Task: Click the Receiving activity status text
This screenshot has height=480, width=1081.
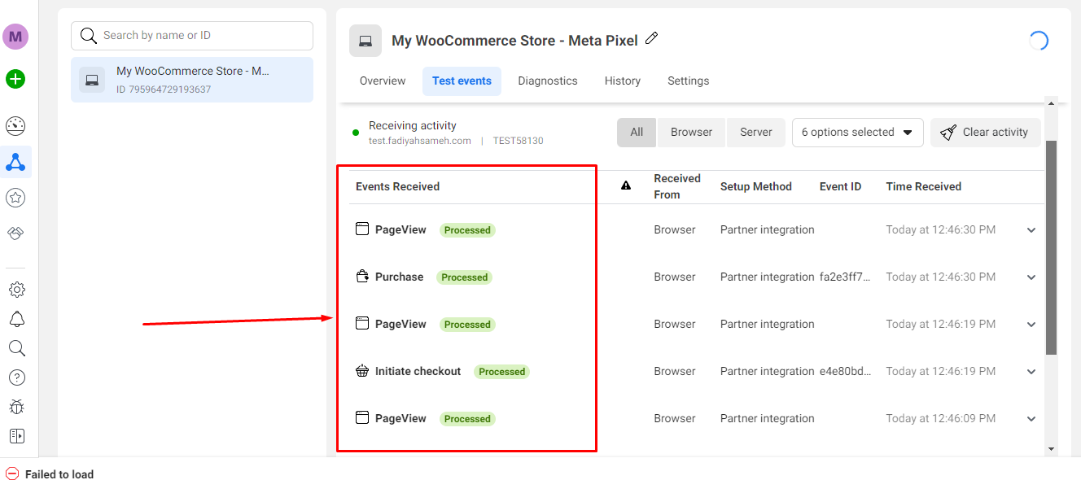Action: click(x=413, y=125)
